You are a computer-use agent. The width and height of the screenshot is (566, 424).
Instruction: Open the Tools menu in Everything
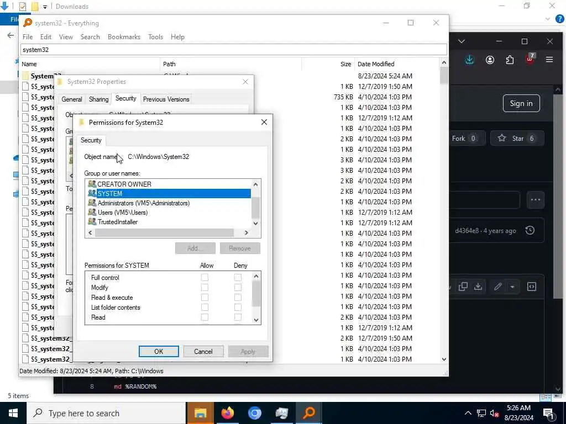pyautogui.click(x=155, y=37)
